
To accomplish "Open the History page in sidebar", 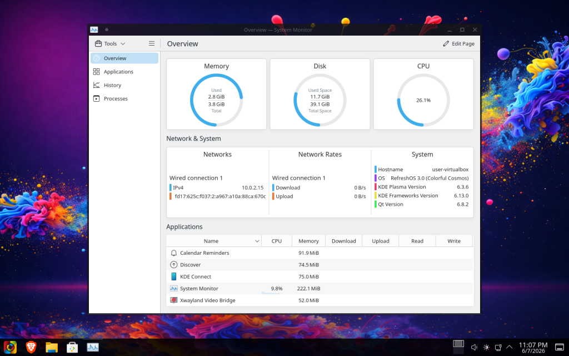I will (x=124, y=85).
